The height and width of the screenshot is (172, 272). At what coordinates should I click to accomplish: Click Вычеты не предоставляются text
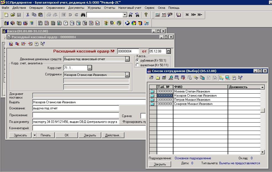click(x=240, y=163)
